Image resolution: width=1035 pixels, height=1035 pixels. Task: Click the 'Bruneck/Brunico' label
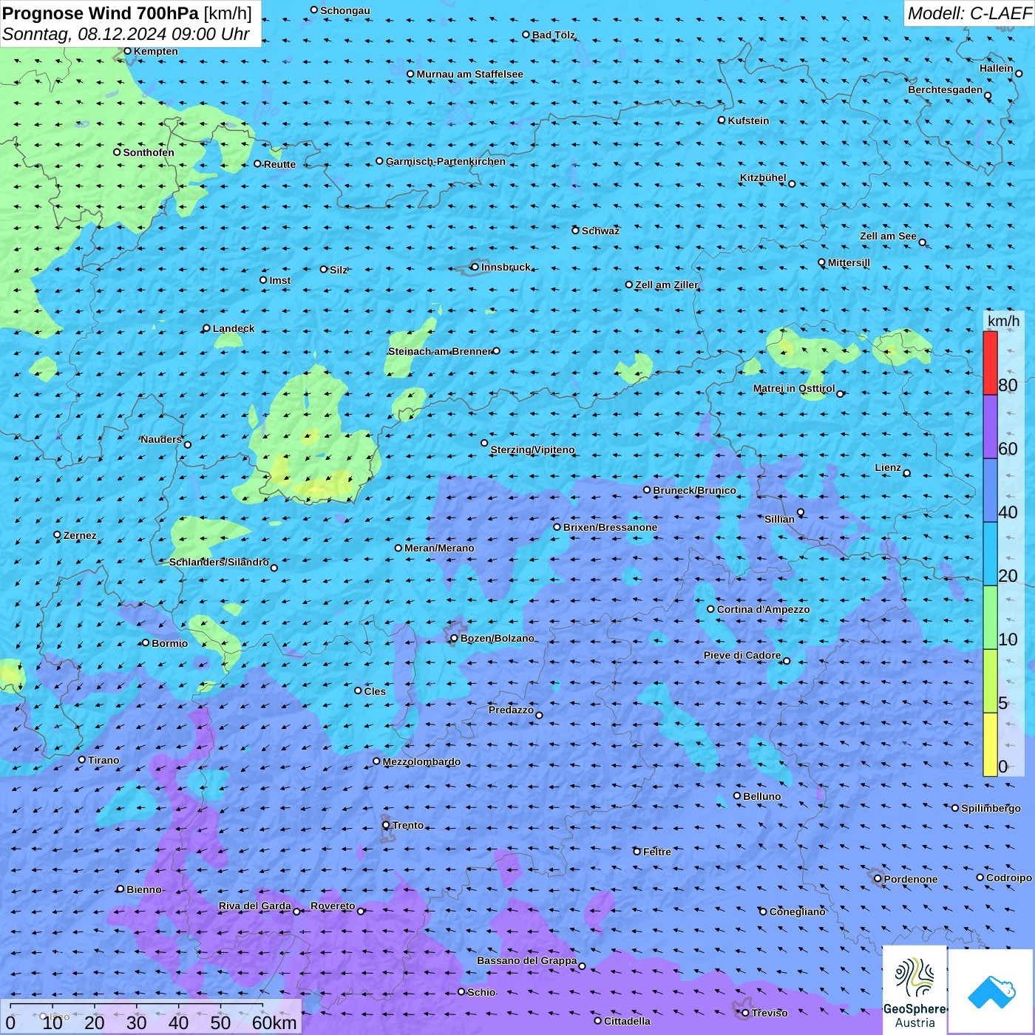point(694,490)
